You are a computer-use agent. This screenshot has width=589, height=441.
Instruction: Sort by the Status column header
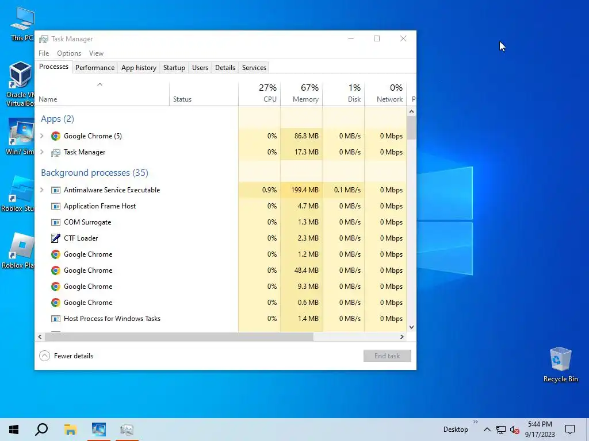(204, 92)
